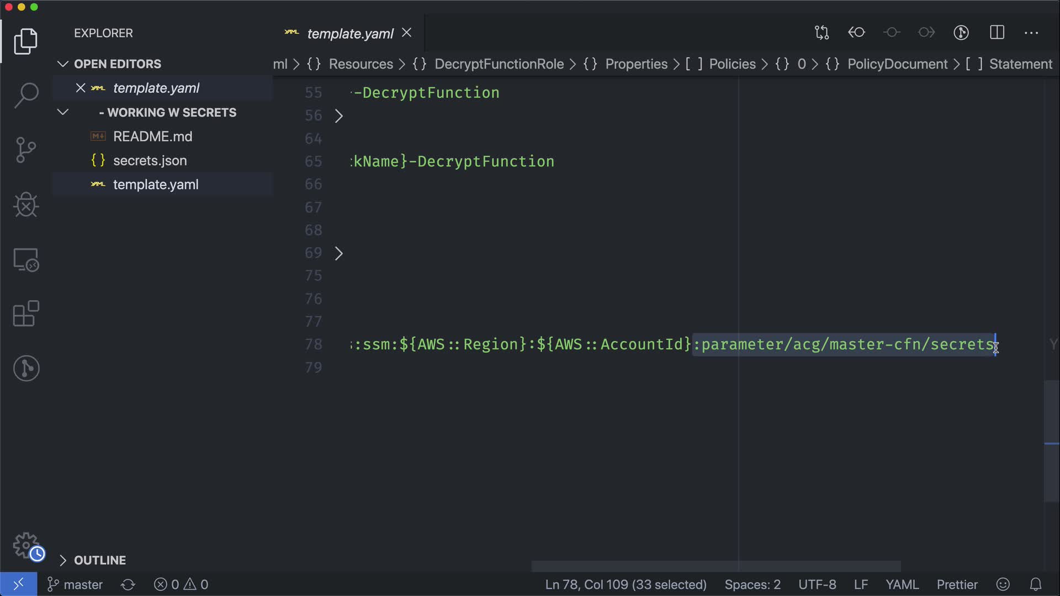Open the Manage gear icon
The width and height of the screenshot is (1060, 596).
[26, 545]
